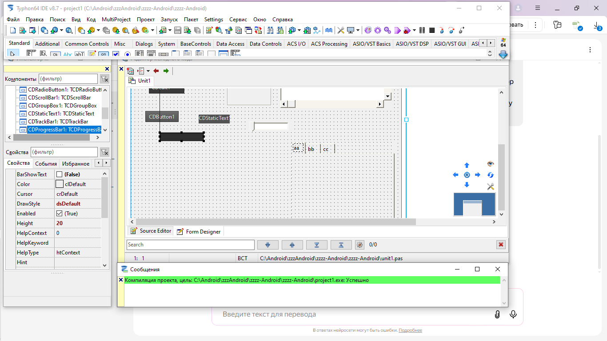607x341 pixels.
Task: Open the dropdown arrow next to Run-with-debugger icon
Action: click(x=415, y=30)
